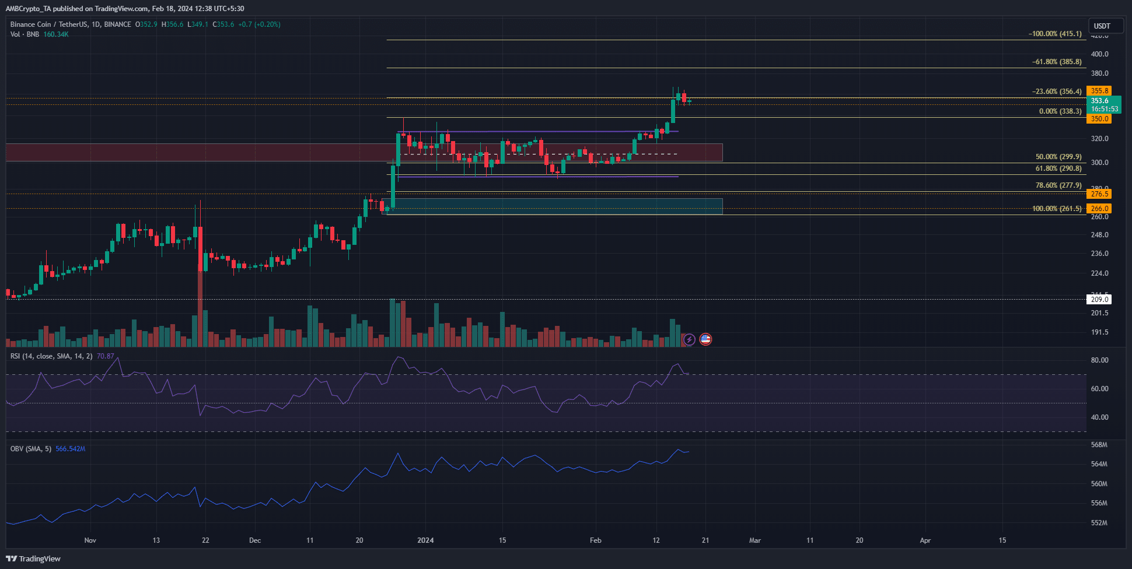Click the volume value 160.34K
Screen dimensions: 1132x569
(x=56, y=34)
